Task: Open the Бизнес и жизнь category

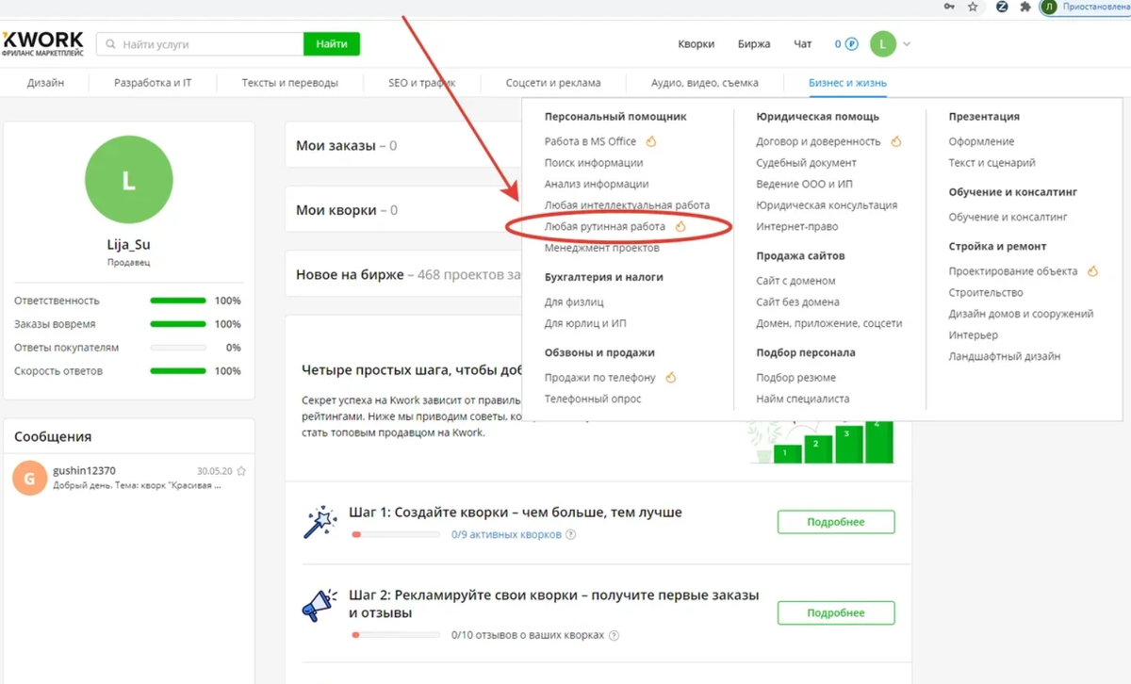Action: 847,83
